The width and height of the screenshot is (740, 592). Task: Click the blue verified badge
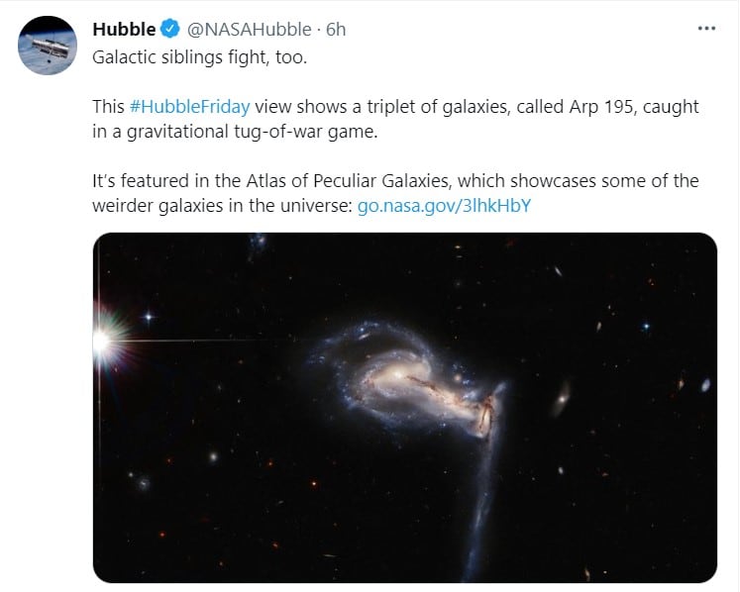tap(169, 30)
